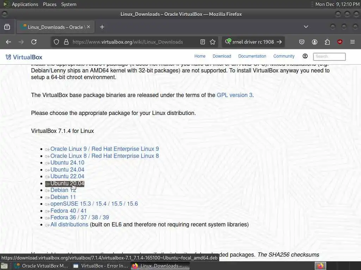The width and height of the screenshot is (361, 270).
Task: Click the kernel driver search field
Action: coord(253,42)
